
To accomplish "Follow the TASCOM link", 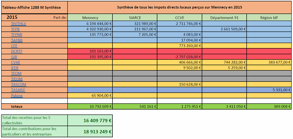I will [x=18, y=84].
